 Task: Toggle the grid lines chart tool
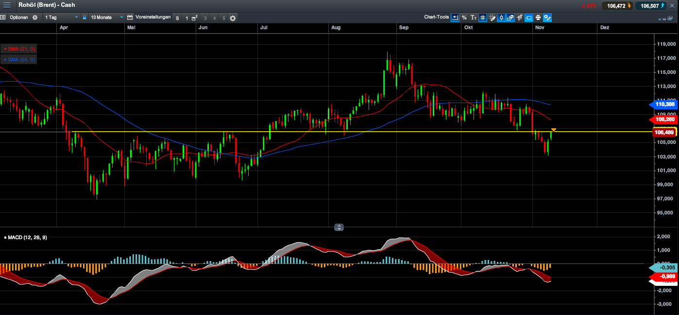point(483,17)
